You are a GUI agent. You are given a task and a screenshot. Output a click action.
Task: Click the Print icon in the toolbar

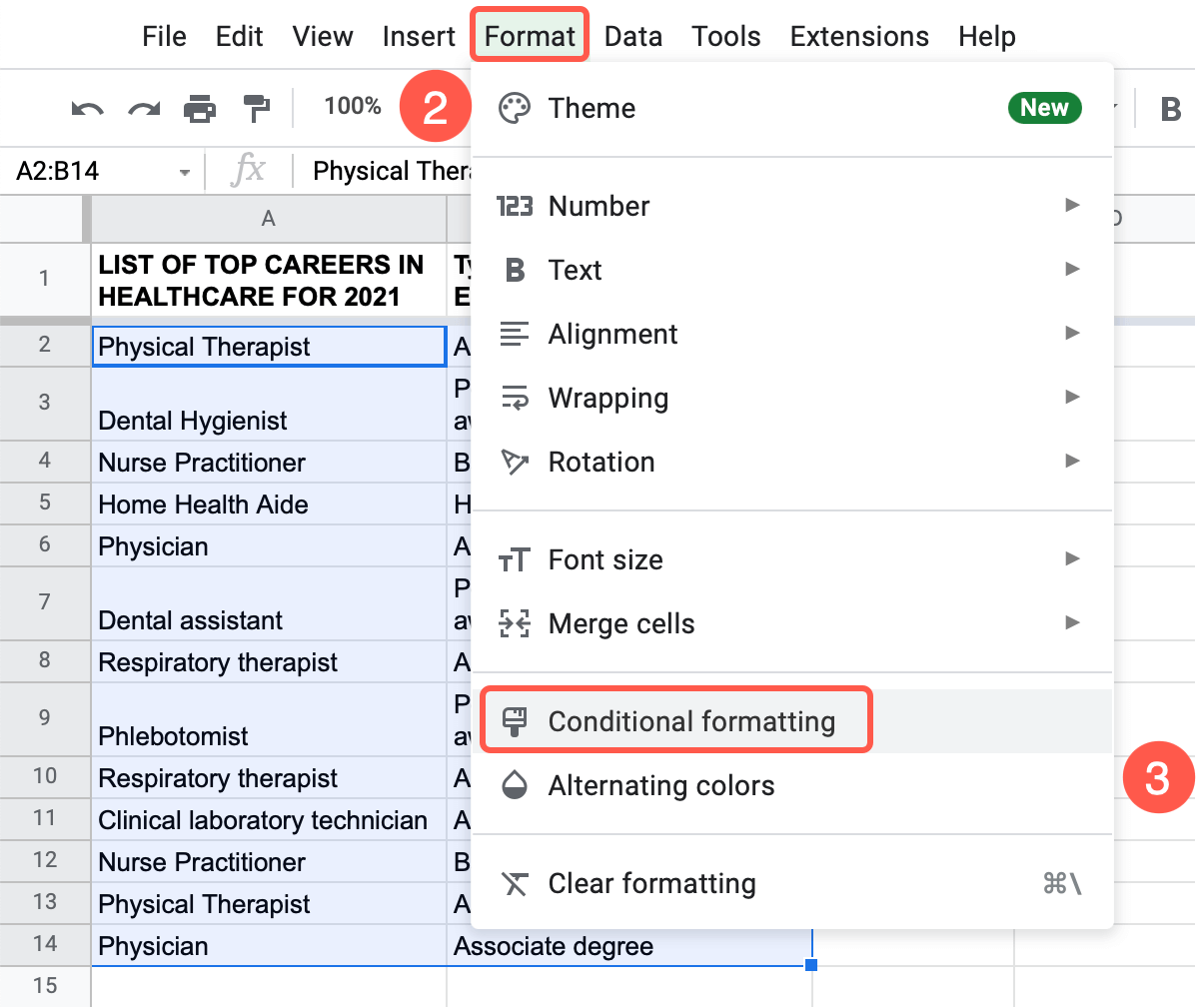pos(200,107)
